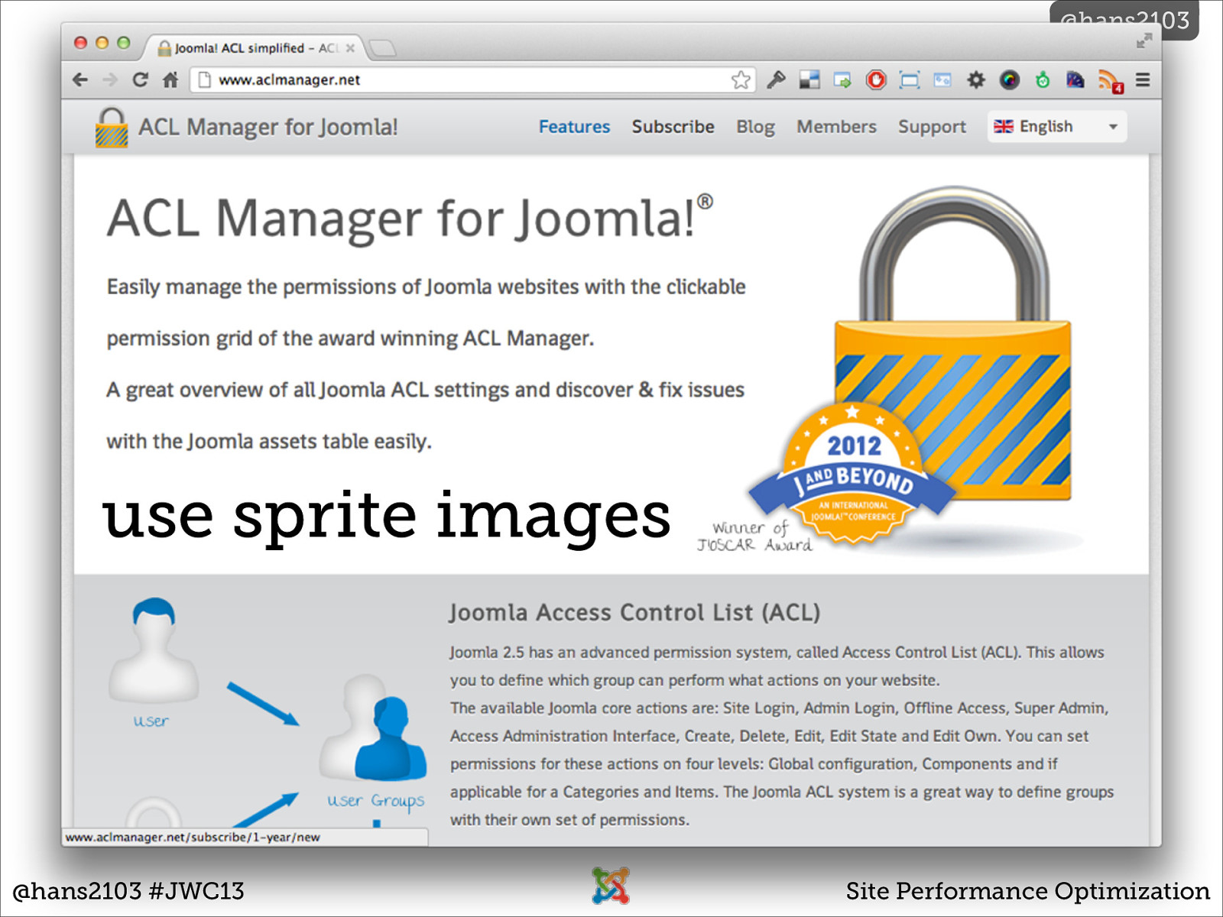Close the Joomla! ACL simplified tab
1223x917 pixels.
click(x=350, y=48)
